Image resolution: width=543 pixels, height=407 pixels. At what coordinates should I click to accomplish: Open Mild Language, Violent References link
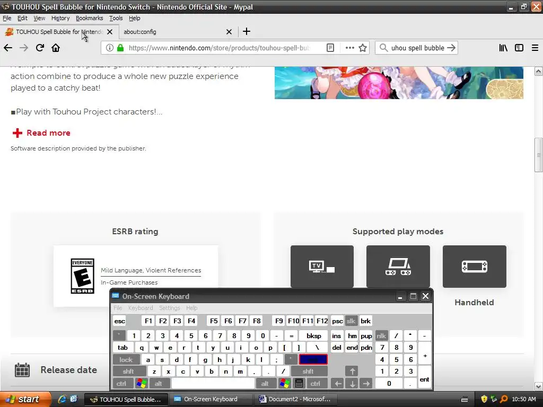point(151,270)
